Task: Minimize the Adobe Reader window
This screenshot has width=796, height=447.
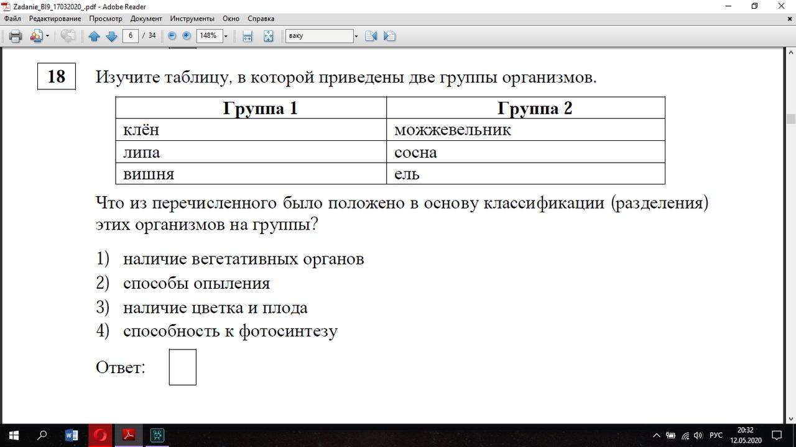Action: [728, 6]
